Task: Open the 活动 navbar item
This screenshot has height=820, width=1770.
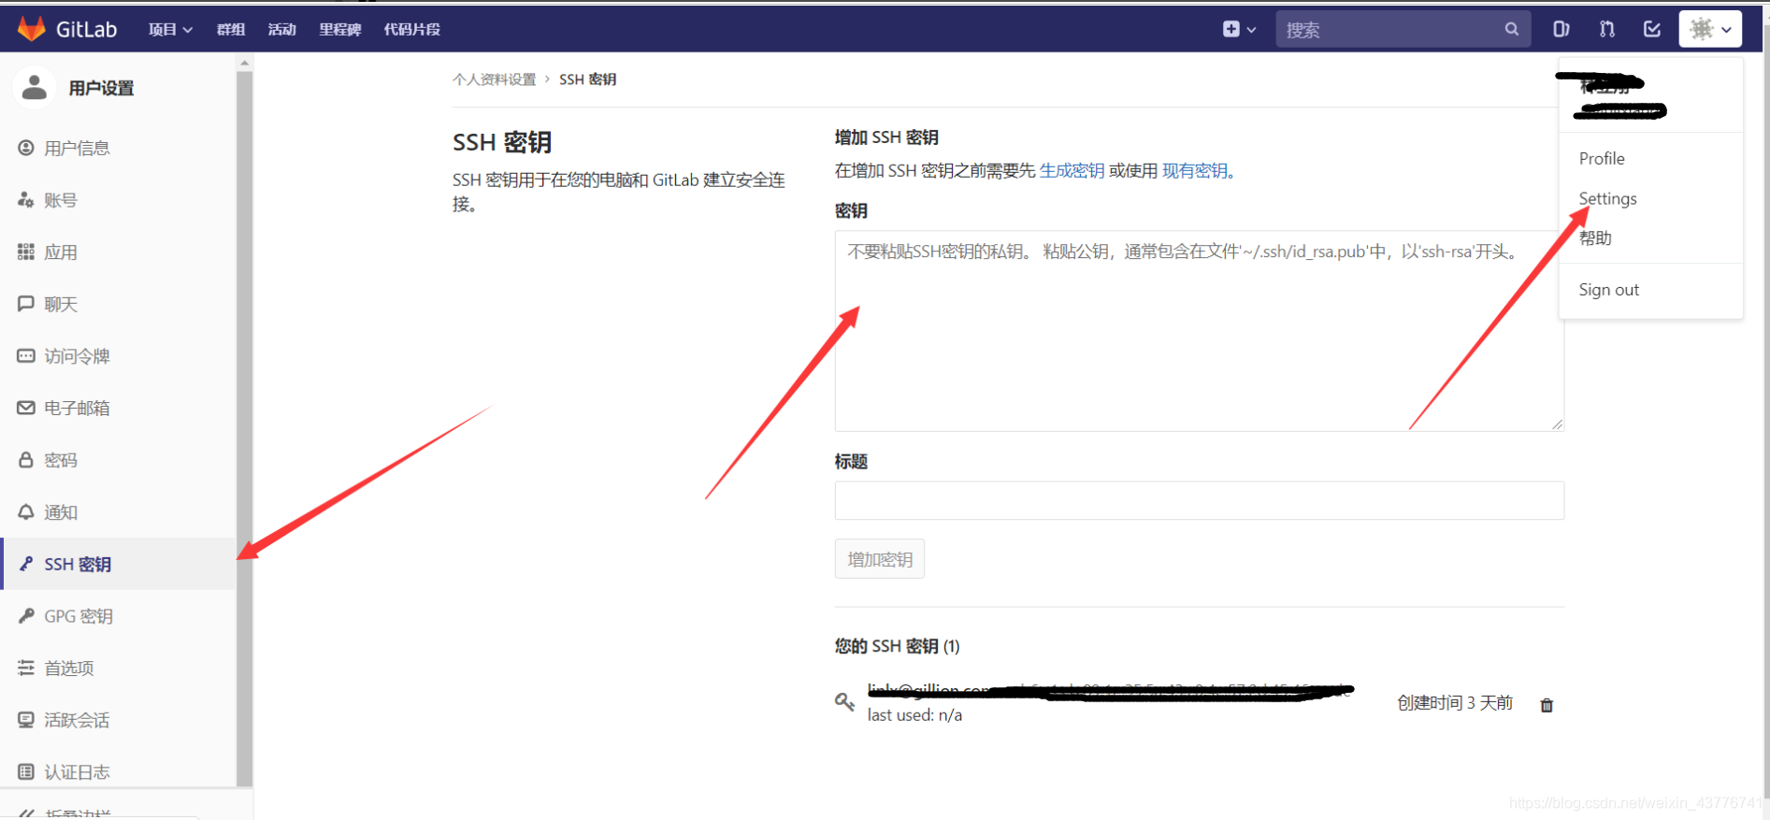Action: 281,30
